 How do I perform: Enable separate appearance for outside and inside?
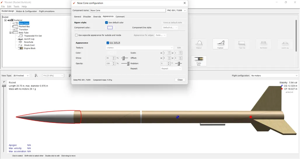click(x=76, y=35)
